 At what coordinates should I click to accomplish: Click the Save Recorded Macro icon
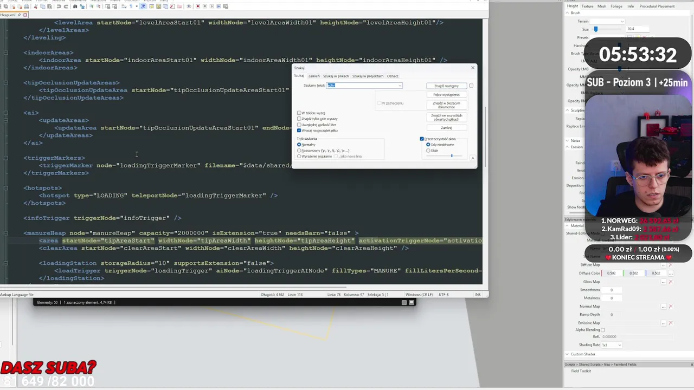click(x=226, y=6)
